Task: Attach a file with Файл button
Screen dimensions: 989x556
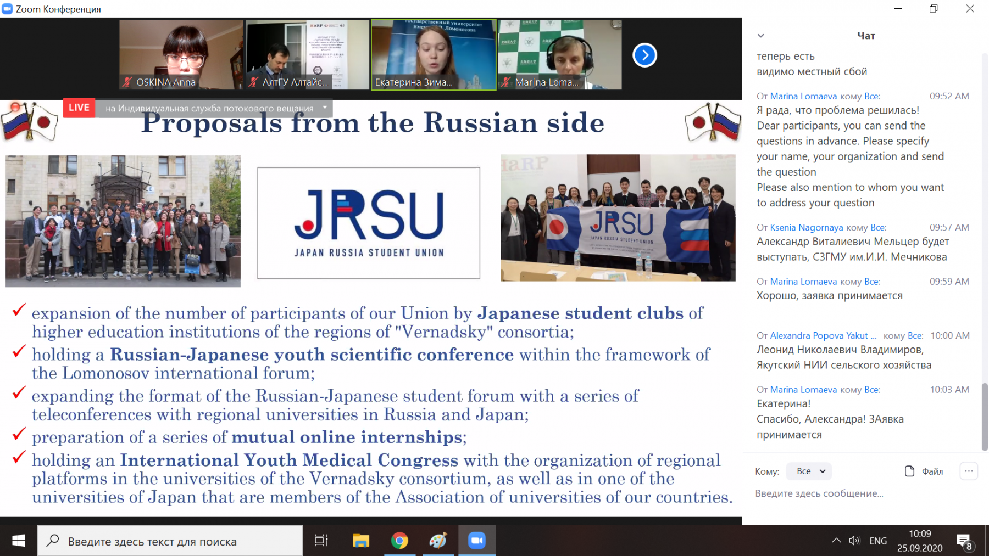Action: pos(924,471)
